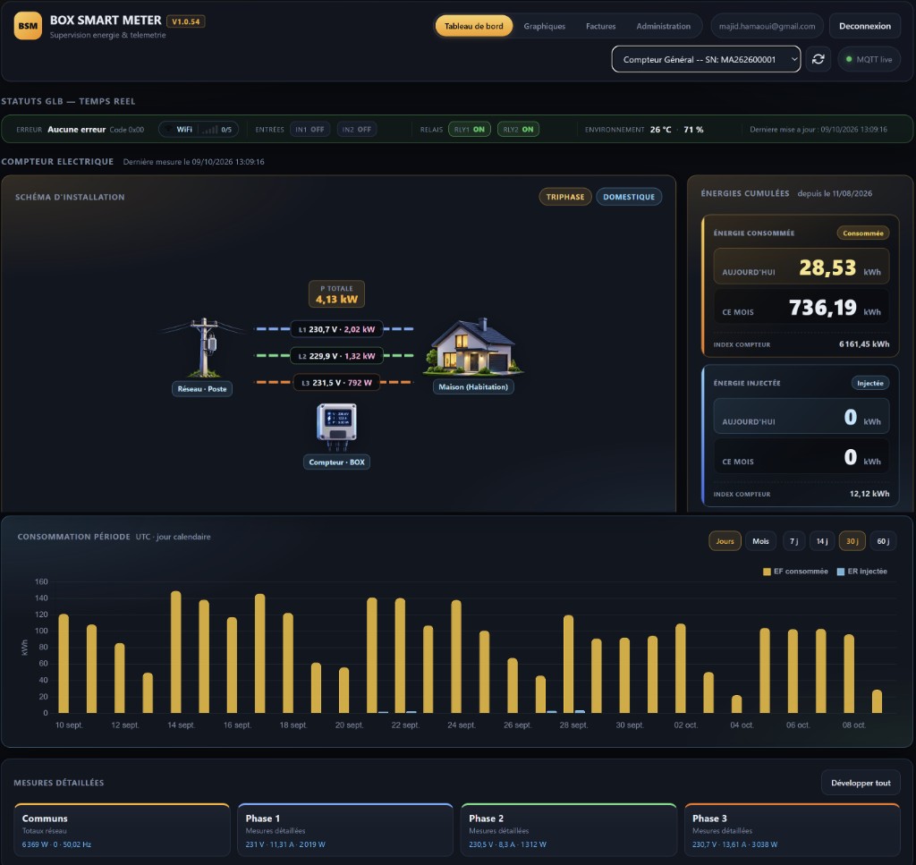Click the EF consommée legend swatch
This screenshot has width=916, height=865.
(767, 572)
